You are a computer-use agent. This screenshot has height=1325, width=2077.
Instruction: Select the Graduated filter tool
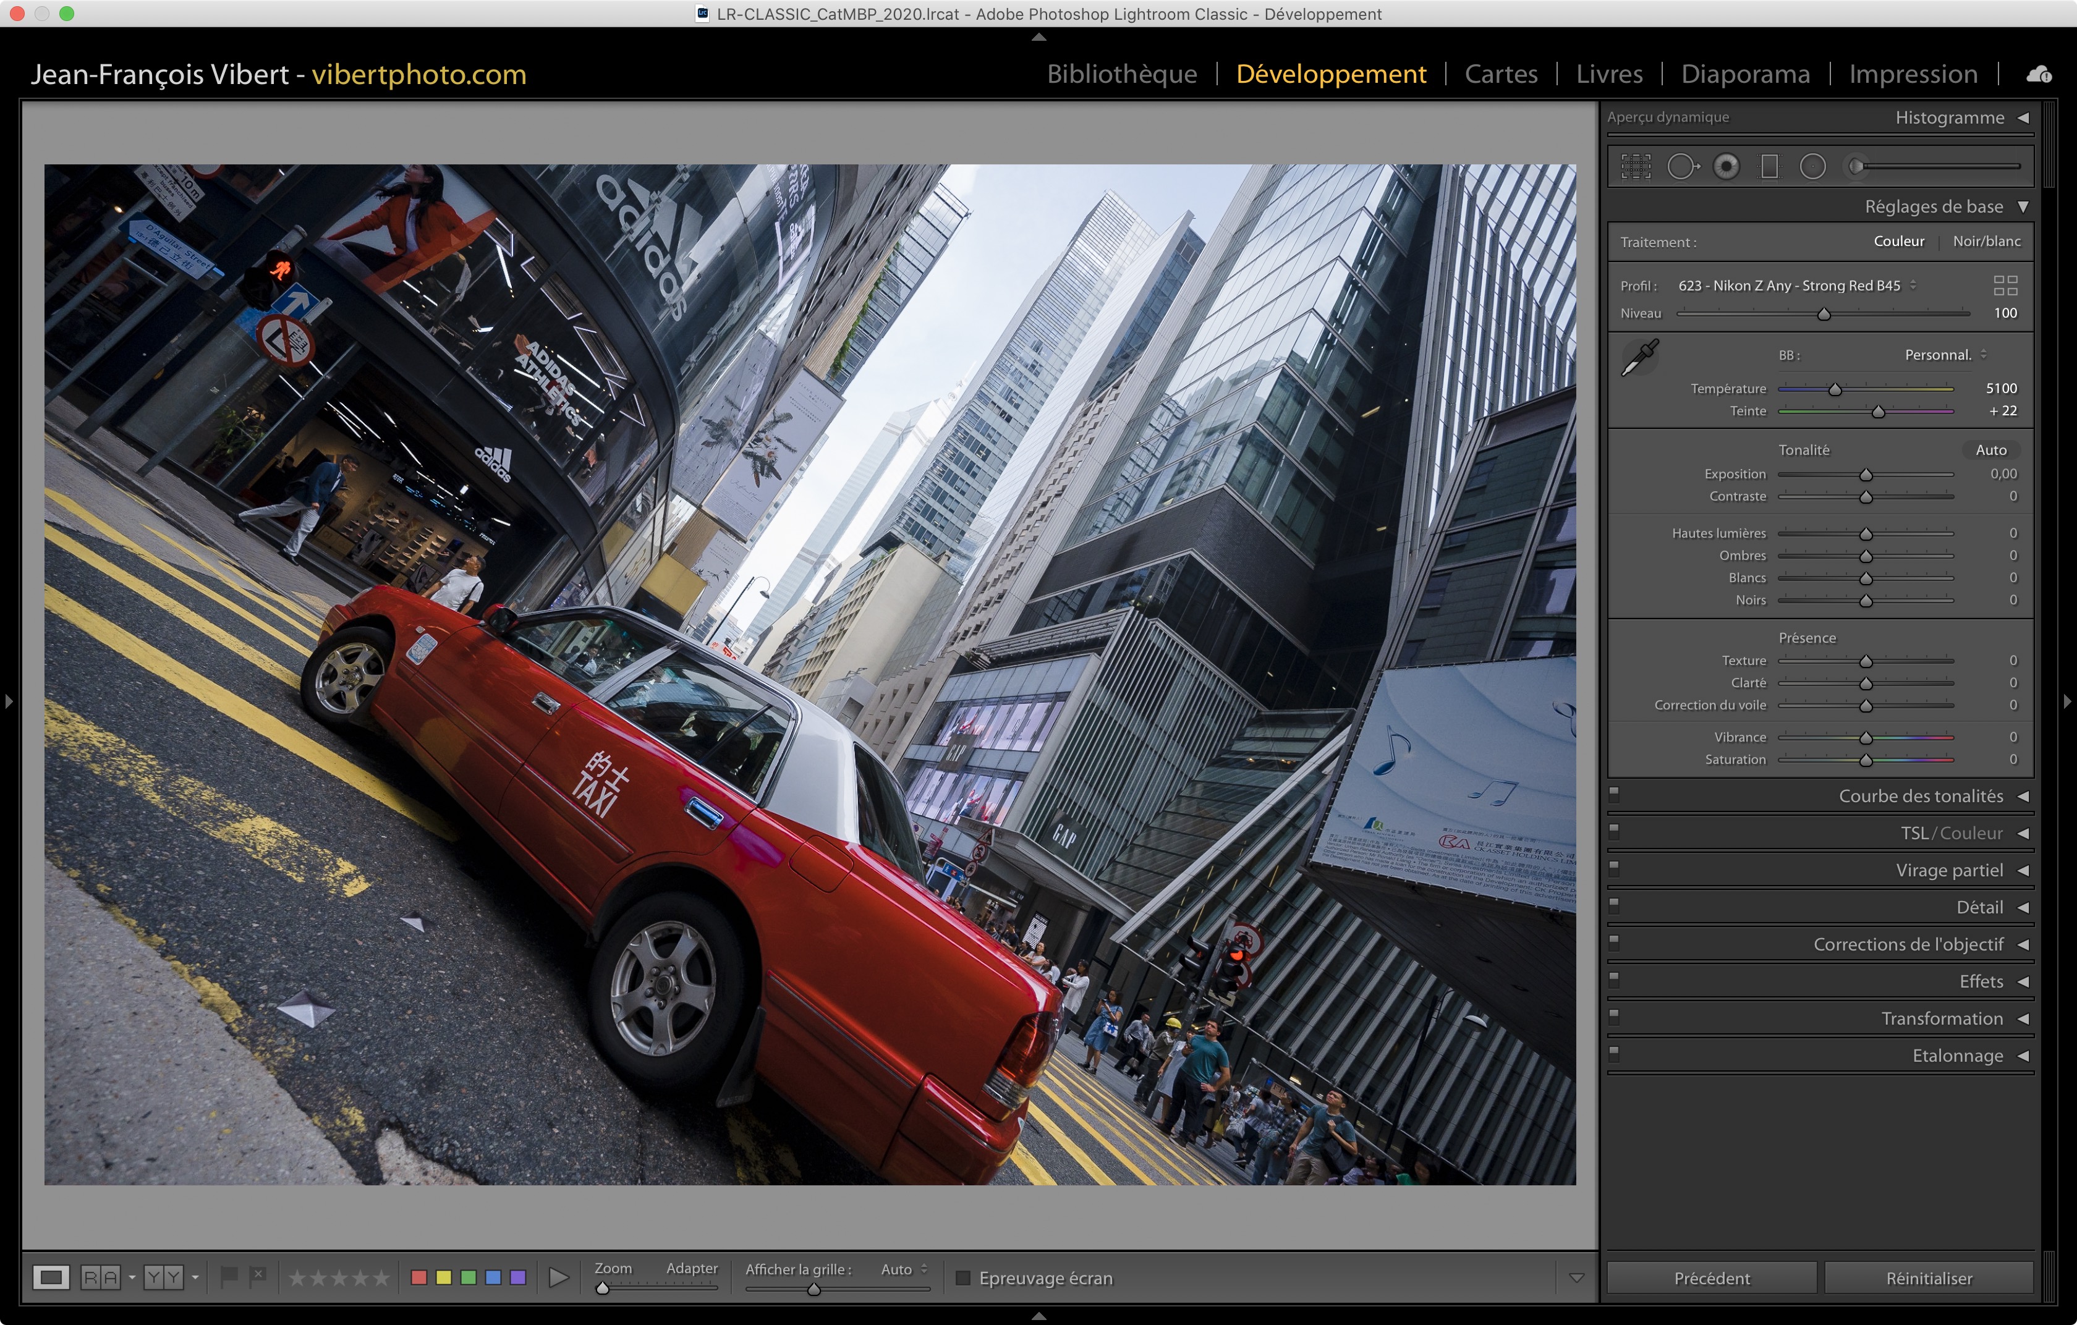(x=1769, y=166)
